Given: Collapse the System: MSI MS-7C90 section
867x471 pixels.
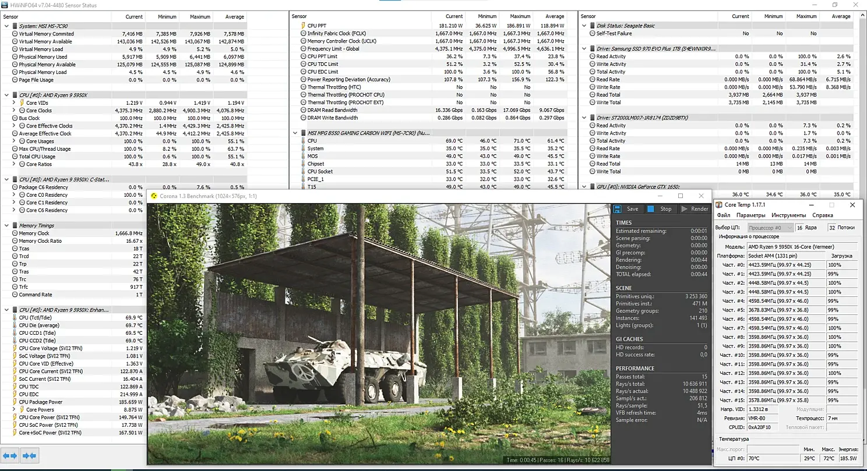Looking at the screenshot, I should [x=6, y=26].
